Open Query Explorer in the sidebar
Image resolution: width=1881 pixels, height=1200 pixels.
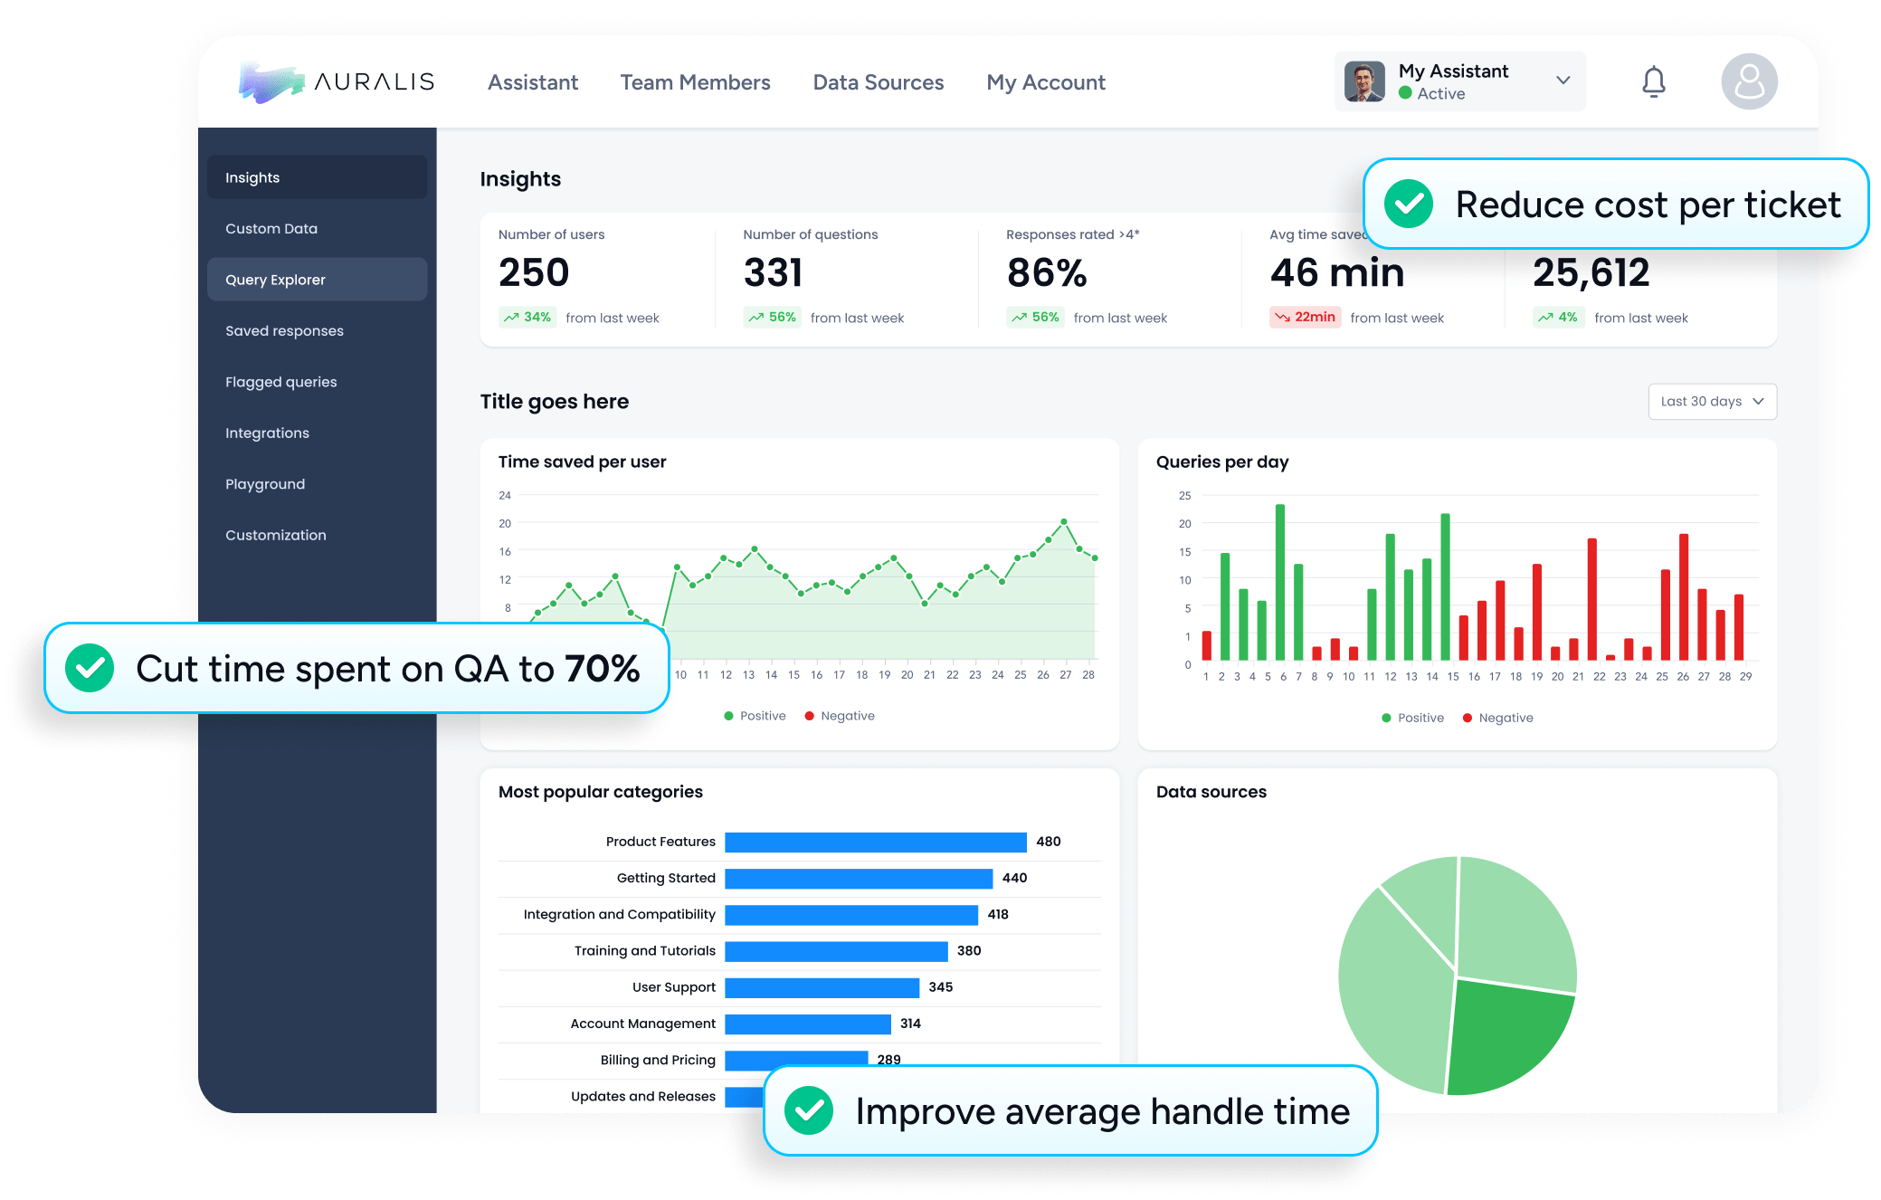[317, 280]
